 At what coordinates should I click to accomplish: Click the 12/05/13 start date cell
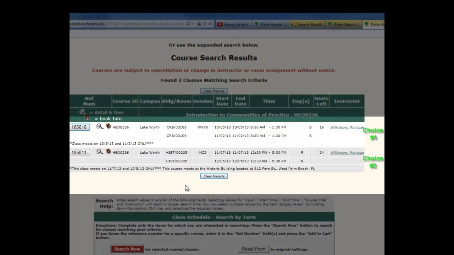pos(222,161)
